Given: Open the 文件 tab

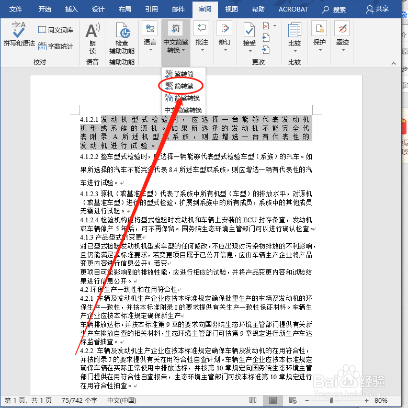Looking at the screenshot, I should [x=16, y=9].
